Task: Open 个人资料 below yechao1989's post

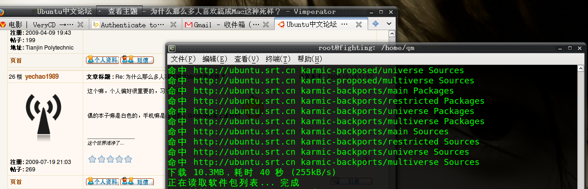Action: pyautogui.click(x=102, y=182)
